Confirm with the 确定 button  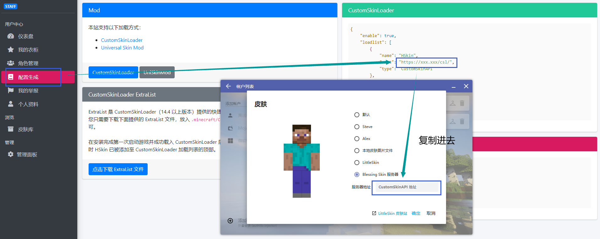(x=416, y=213)
